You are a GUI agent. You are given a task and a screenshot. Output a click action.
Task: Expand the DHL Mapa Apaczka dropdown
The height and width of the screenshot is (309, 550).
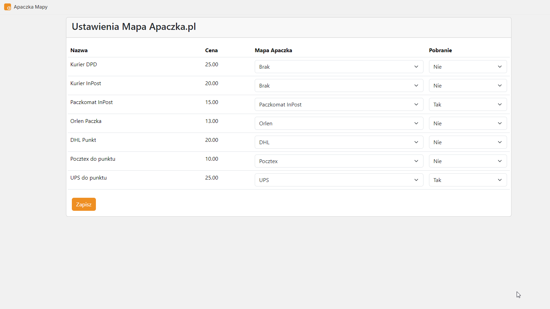pyautogui.click(x=339, y=142)
